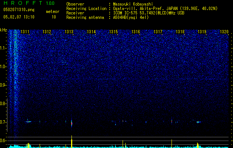Screen dimensions: 233x148
Task: Click the 0.7 kHz axis tick label
Action: pos(3,122)
